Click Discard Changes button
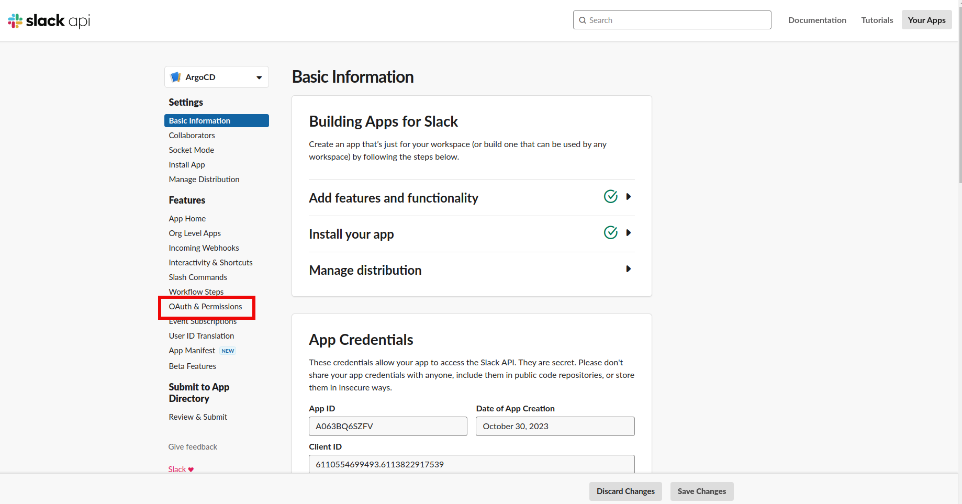Viewport: 962px width, 504px height. [625, 491]
